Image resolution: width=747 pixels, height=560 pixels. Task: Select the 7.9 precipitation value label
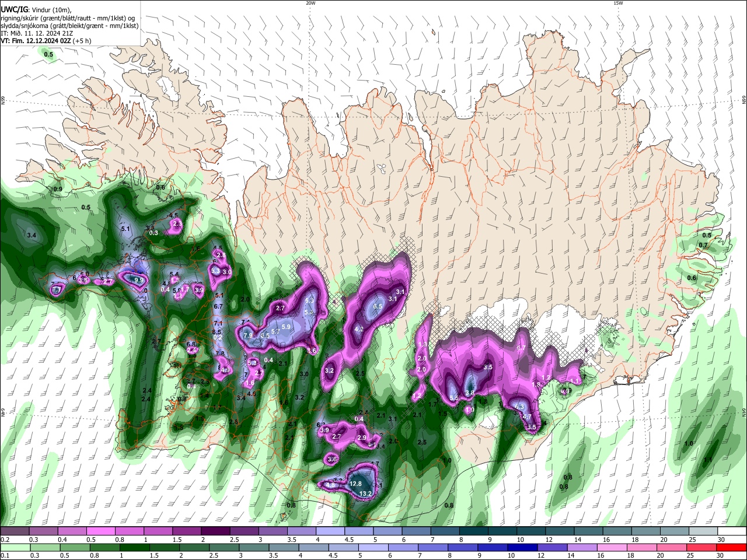(x=248, y=335)
